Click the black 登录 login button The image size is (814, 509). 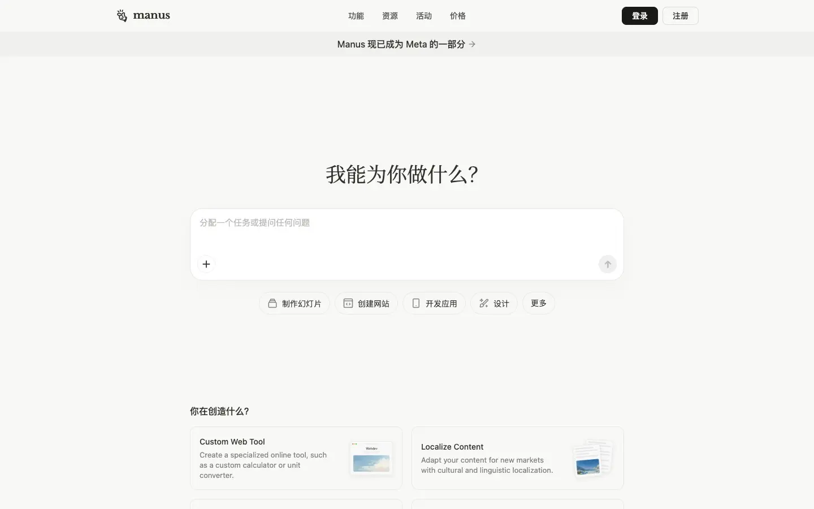[639, 16]
